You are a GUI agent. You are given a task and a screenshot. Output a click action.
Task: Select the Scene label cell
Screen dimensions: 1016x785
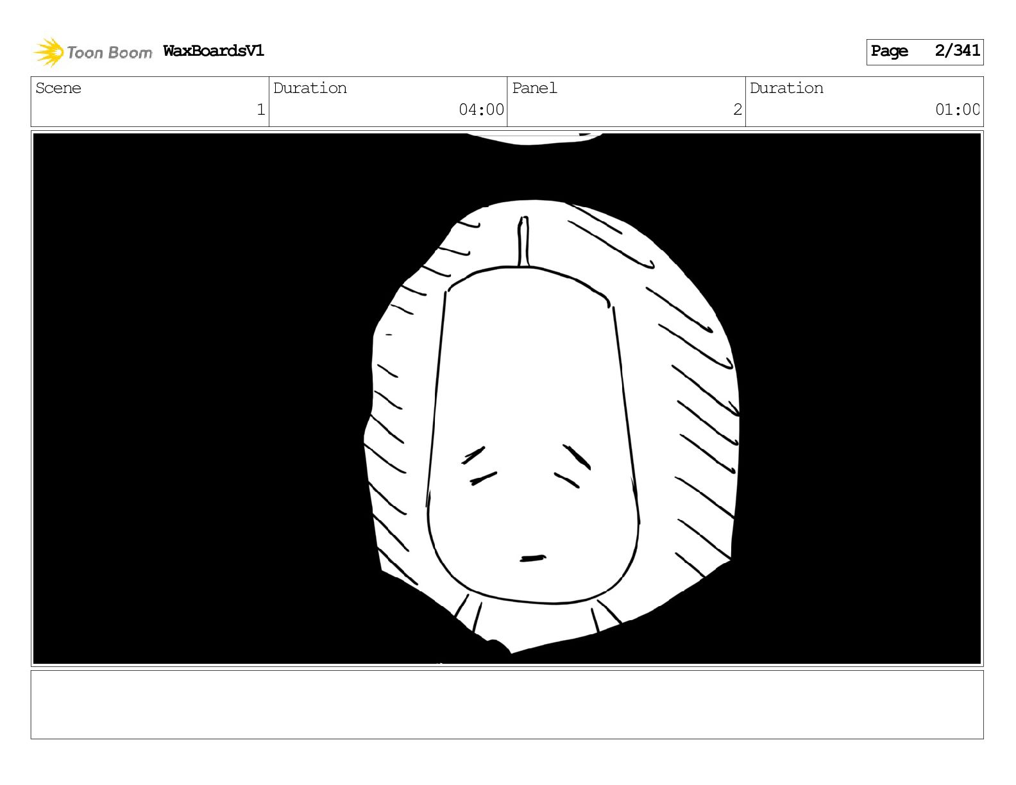click(x=150, y=101)
